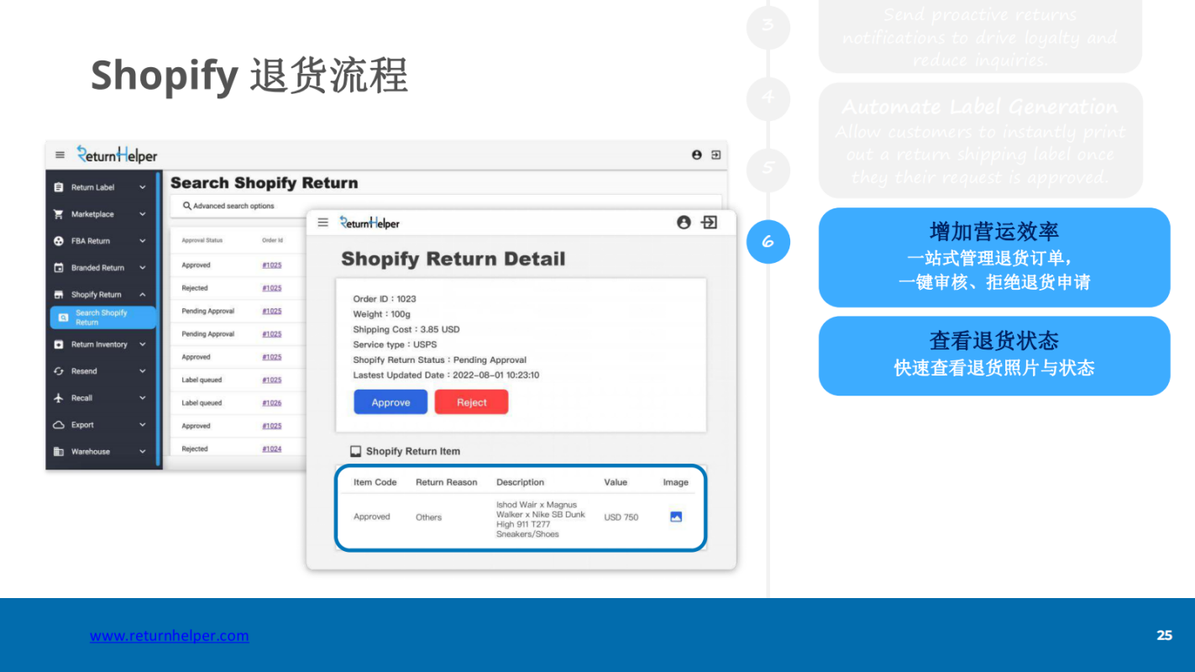
Task: Open the user profile icon on top bar
Action: [696, 155]
